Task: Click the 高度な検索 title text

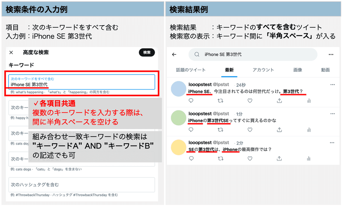Action: pos(36,52)
